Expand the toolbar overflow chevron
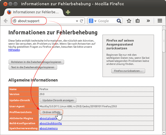The width and height of the screenshot is (166, 135). point(148,21)
